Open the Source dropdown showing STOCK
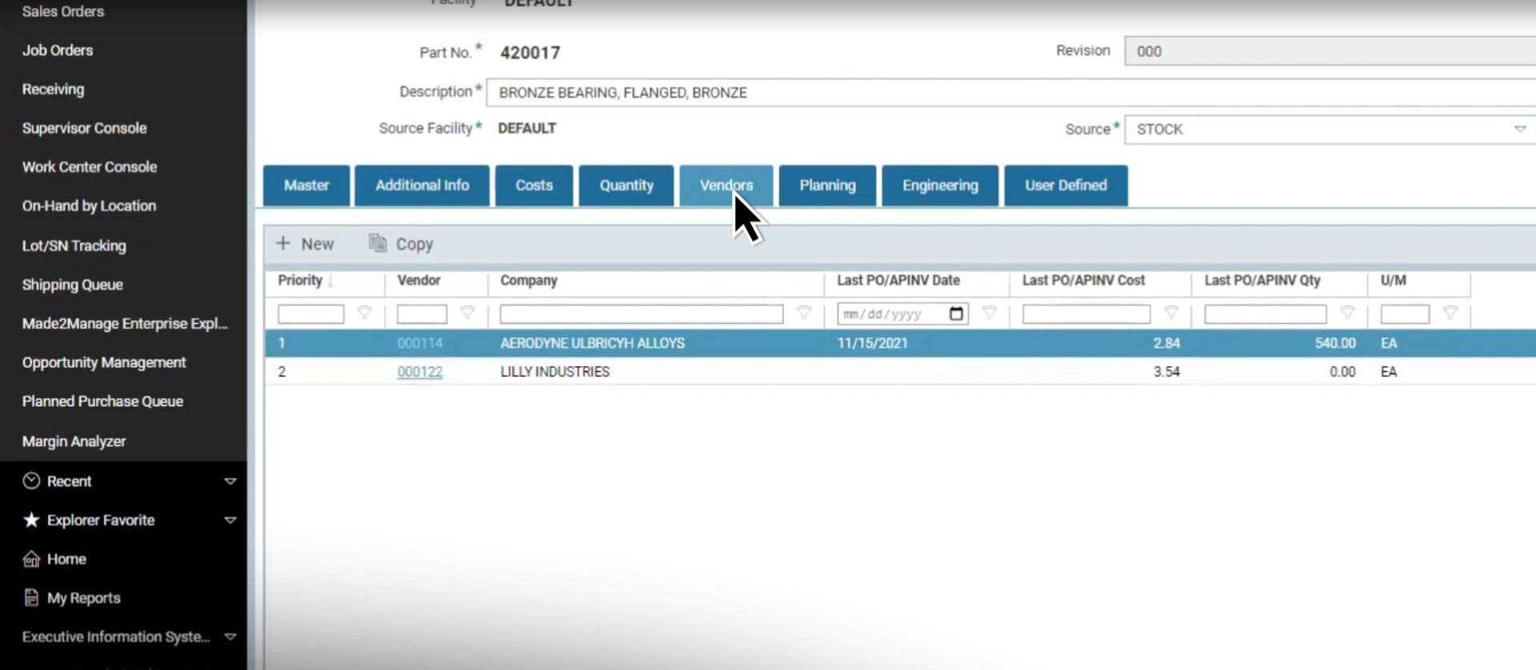Viewport: 1536px width, 670px height. point(1519,130)
